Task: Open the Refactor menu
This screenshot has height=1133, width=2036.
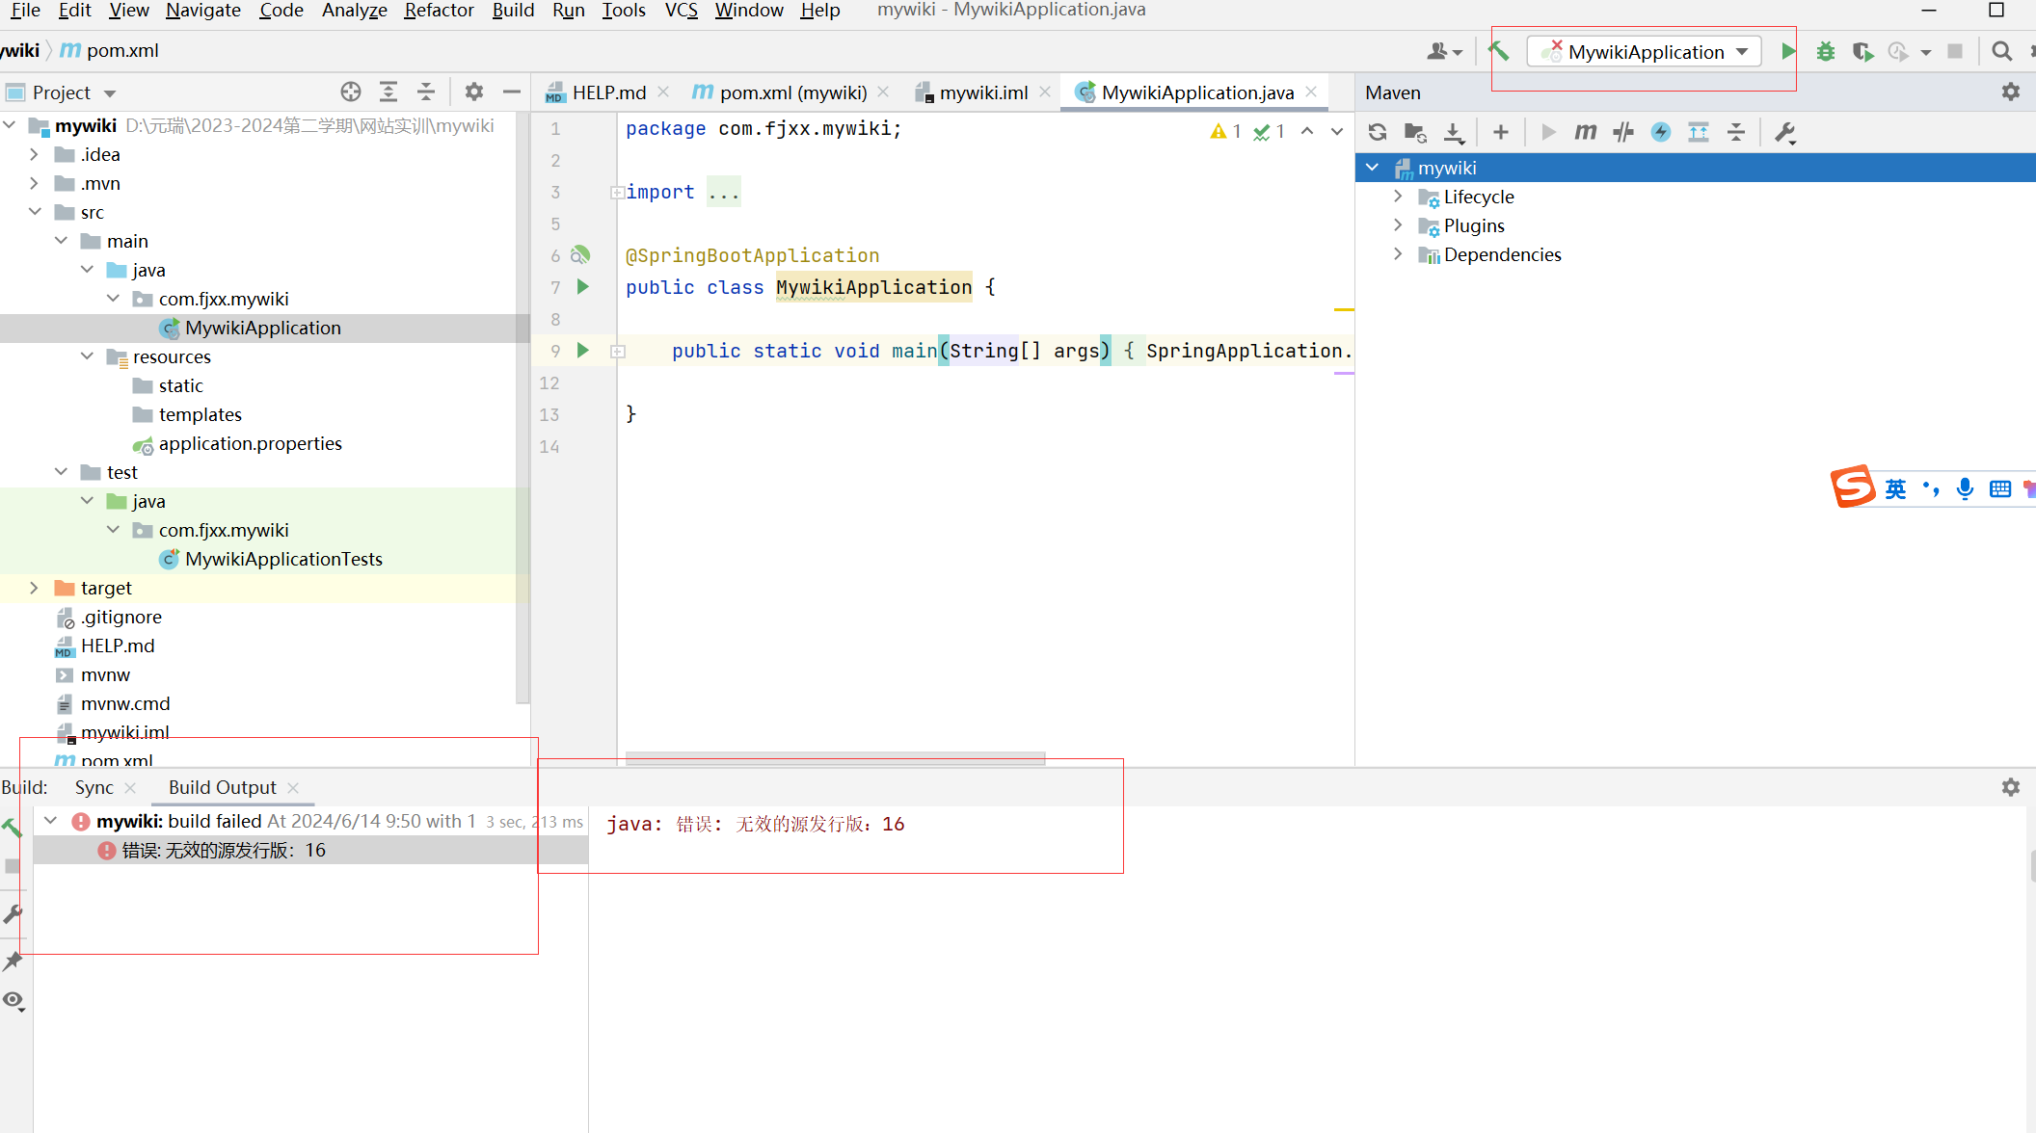Action: pos(439,11)
